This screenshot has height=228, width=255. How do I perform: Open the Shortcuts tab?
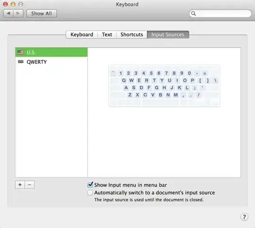132,34
